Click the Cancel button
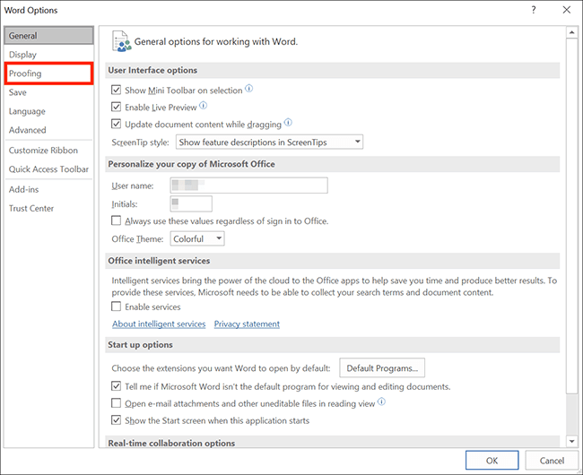 (x=552, y=461)
